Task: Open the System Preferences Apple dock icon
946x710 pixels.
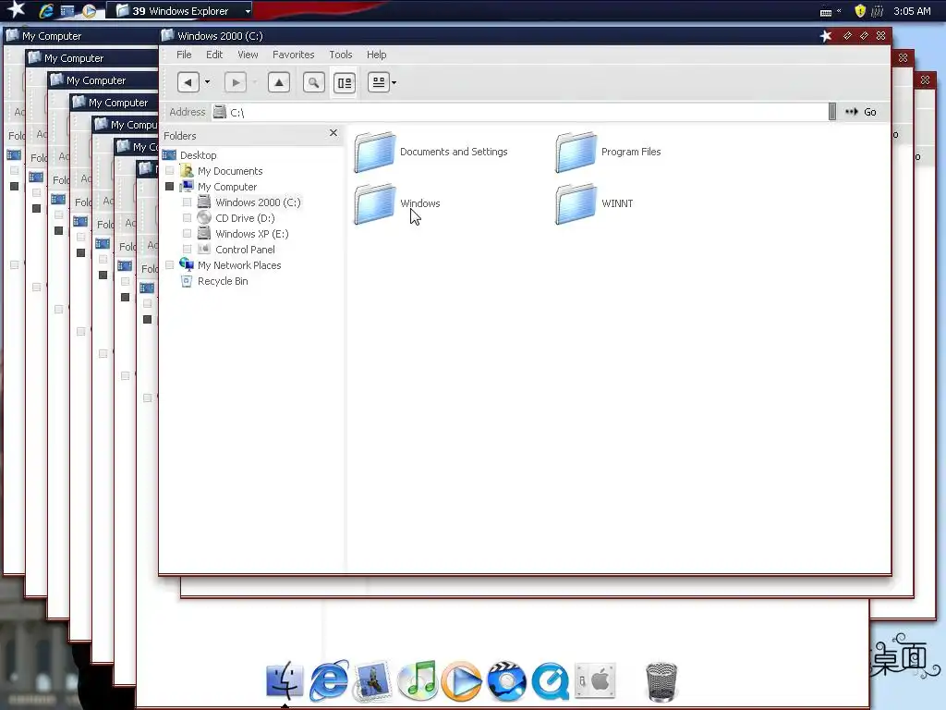Action: (x=595, y=680)
